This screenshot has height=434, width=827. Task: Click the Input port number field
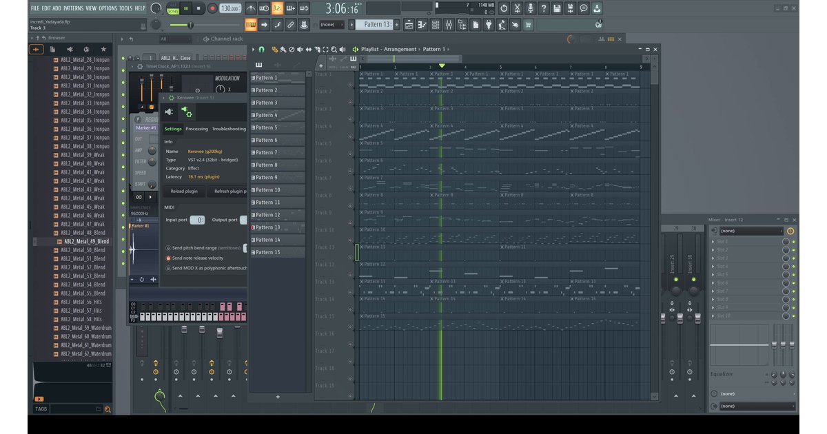197,220
